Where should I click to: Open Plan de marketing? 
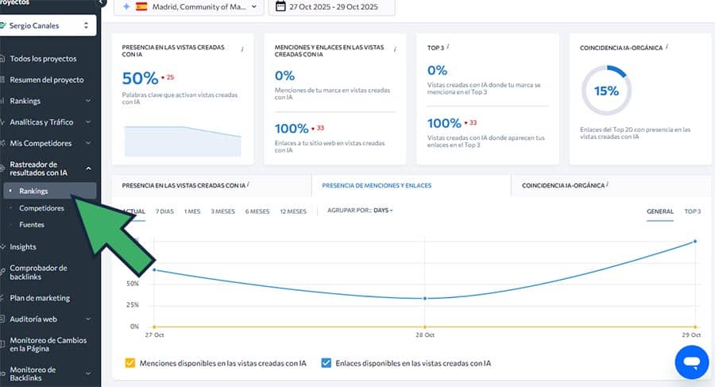pyautogui.click(x=40, y=298)
